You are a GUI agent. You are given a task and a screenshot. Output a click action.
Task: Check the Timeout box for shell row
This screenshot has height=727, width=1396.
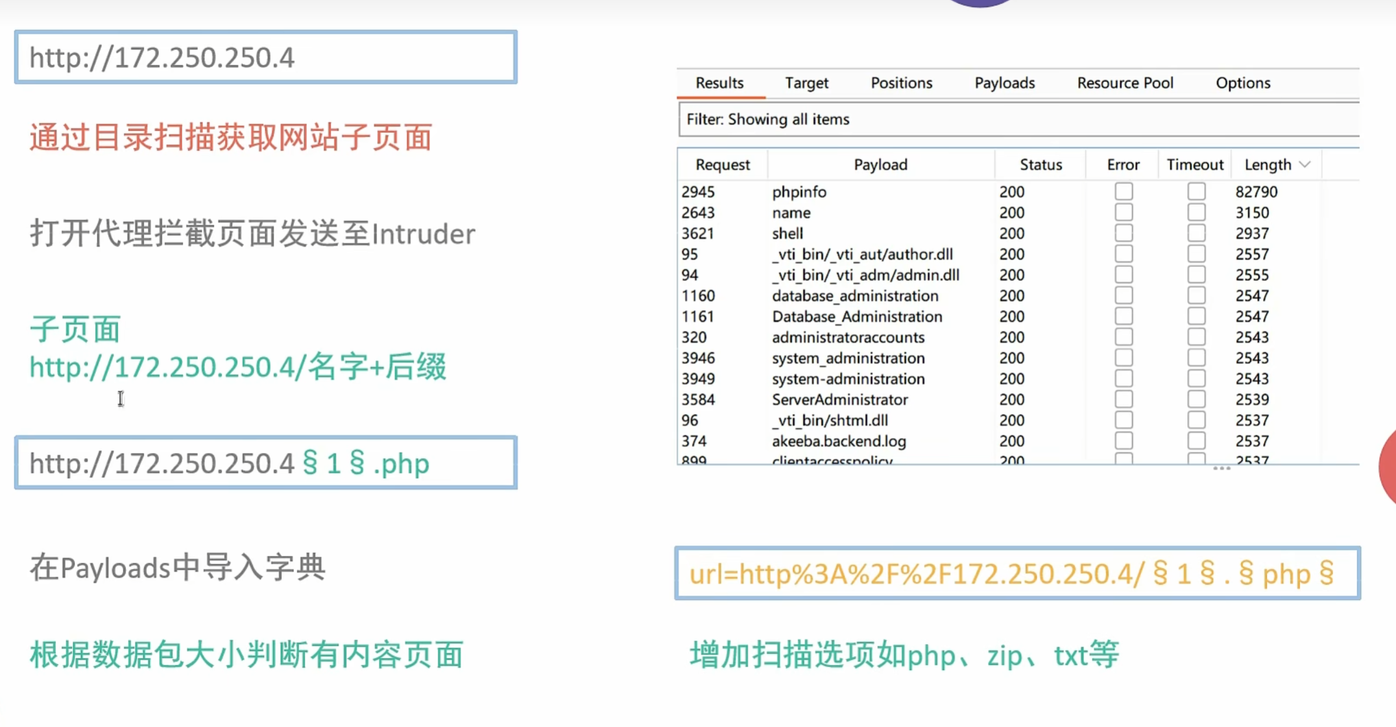1196,233
